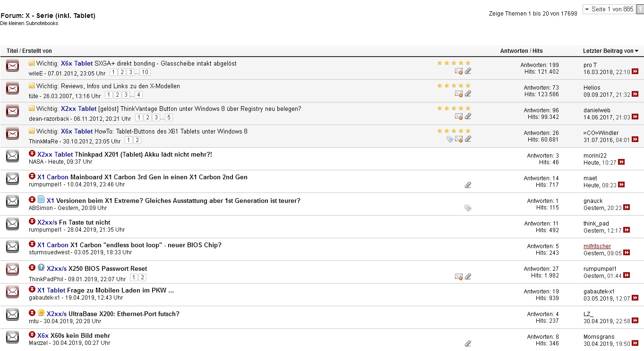Viewport: 644px width, 351px height.
Task: Jump to page 5 of ThinkVantage Button thread
Action: point(169,117)
